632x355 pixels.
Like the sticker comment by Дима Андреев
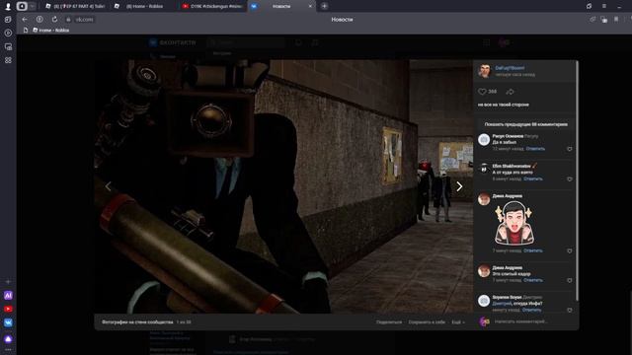point(570,250)
